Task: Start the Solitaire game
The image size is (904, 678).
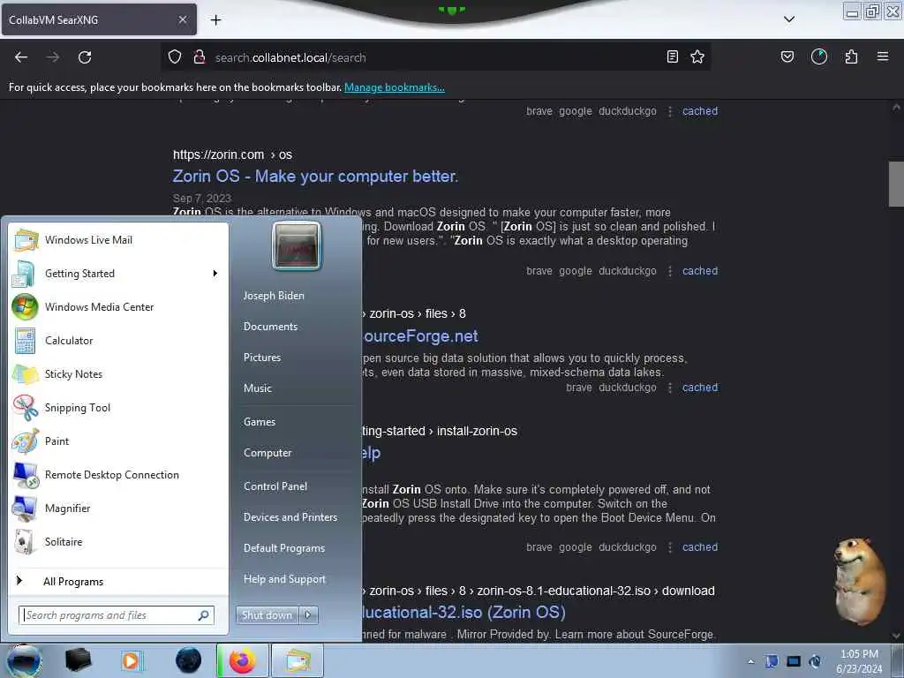Action: point(118,541)
